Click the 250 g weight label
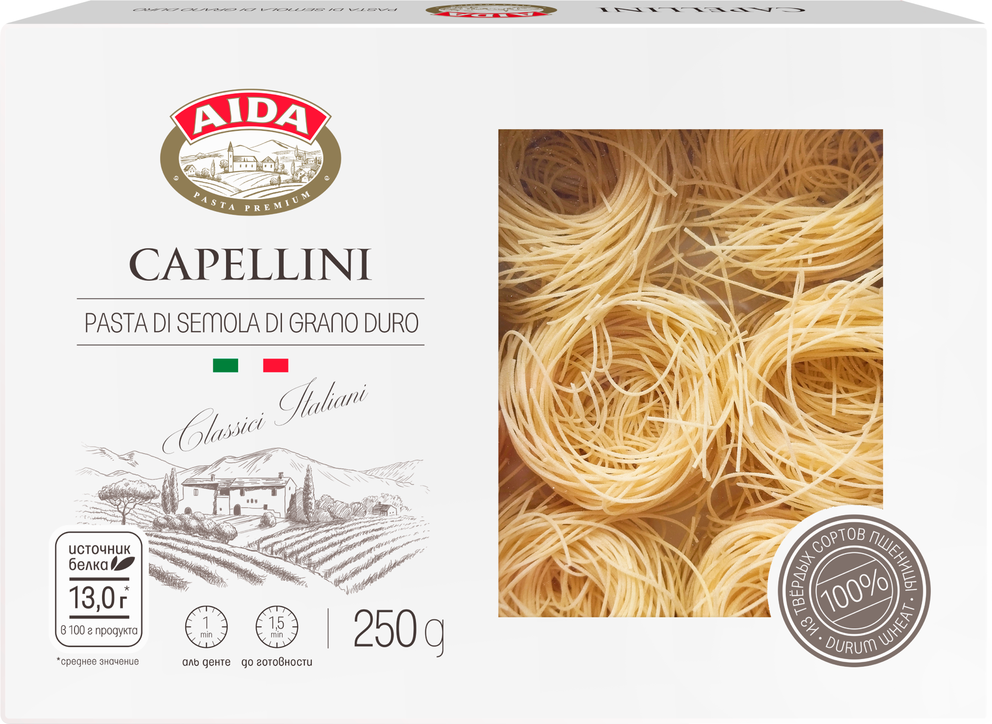The height and width of the screenshot is (724, 992). 398,631
